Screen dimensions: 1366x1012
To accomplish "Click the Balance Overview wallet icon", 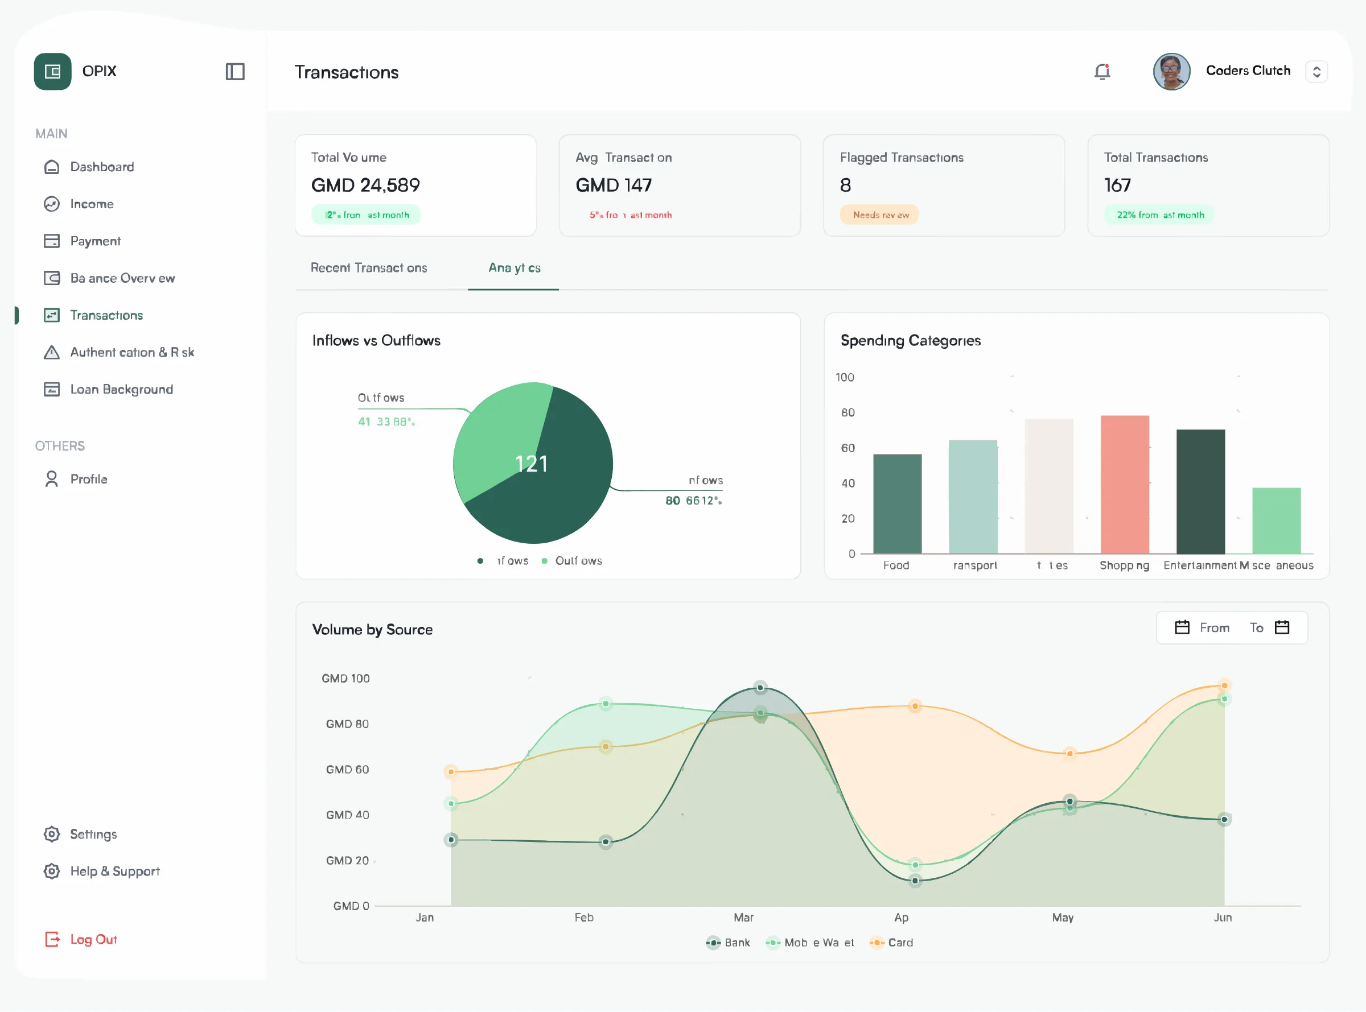I will (52, 278).
